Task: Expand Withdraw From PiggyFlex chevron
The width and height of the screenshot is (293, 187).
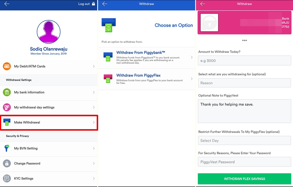Action: point(192,79)
